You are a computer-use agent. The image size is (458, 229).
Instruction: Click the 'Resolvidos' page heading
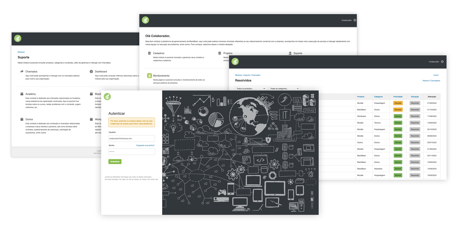(x=243, y=81)
